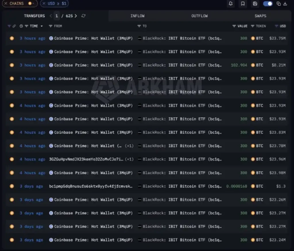Click Coinbase Prime sender in $23.75M row

click(x=93, y=38)
